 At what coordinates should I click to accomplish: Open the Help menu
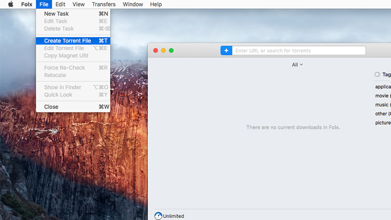(156, 4)
